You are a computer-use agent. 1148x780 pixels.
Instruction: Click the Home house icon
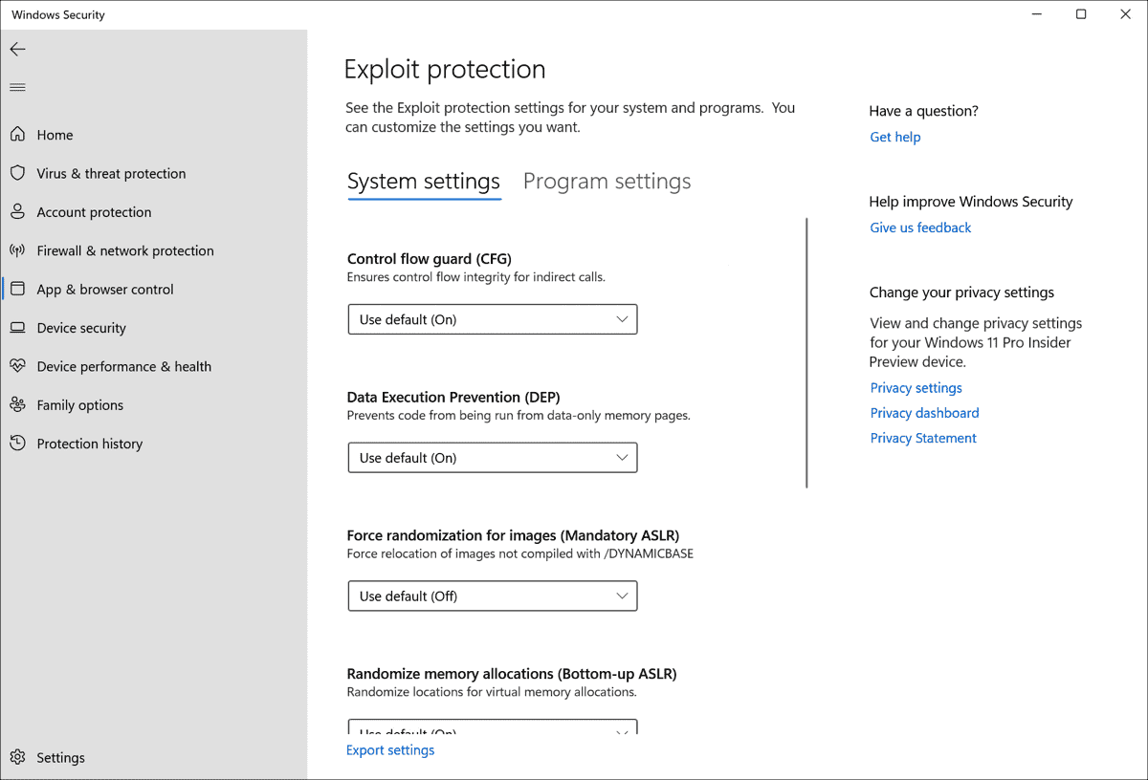click(x=17, y=135)
